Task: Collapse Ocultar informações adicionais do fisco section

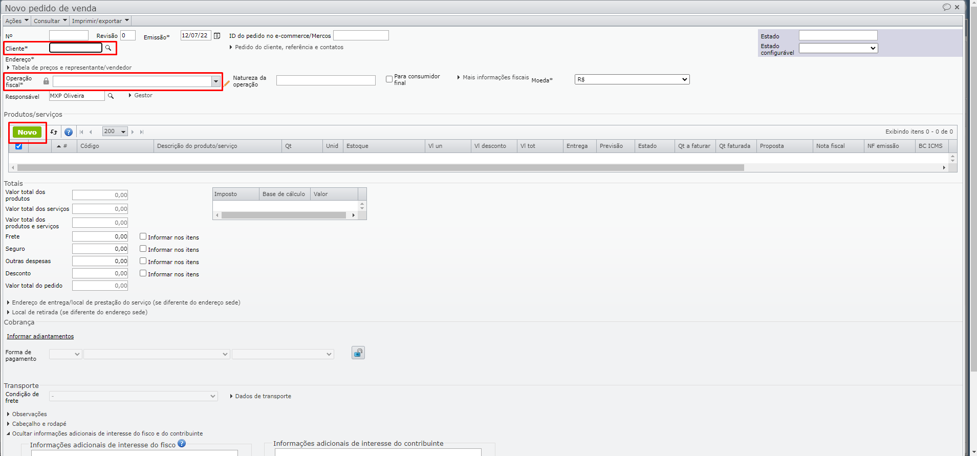Action: click(x=104, y=433)
